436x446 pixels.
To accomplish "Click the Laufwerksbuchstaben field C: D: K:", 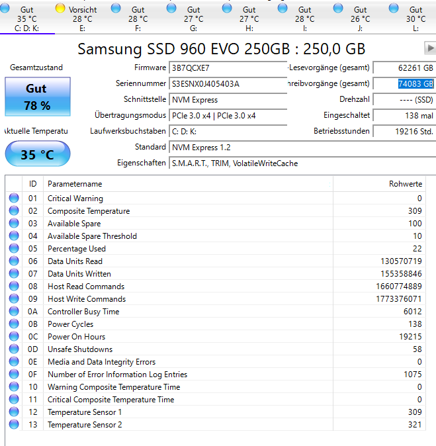I will pos(228,132).
